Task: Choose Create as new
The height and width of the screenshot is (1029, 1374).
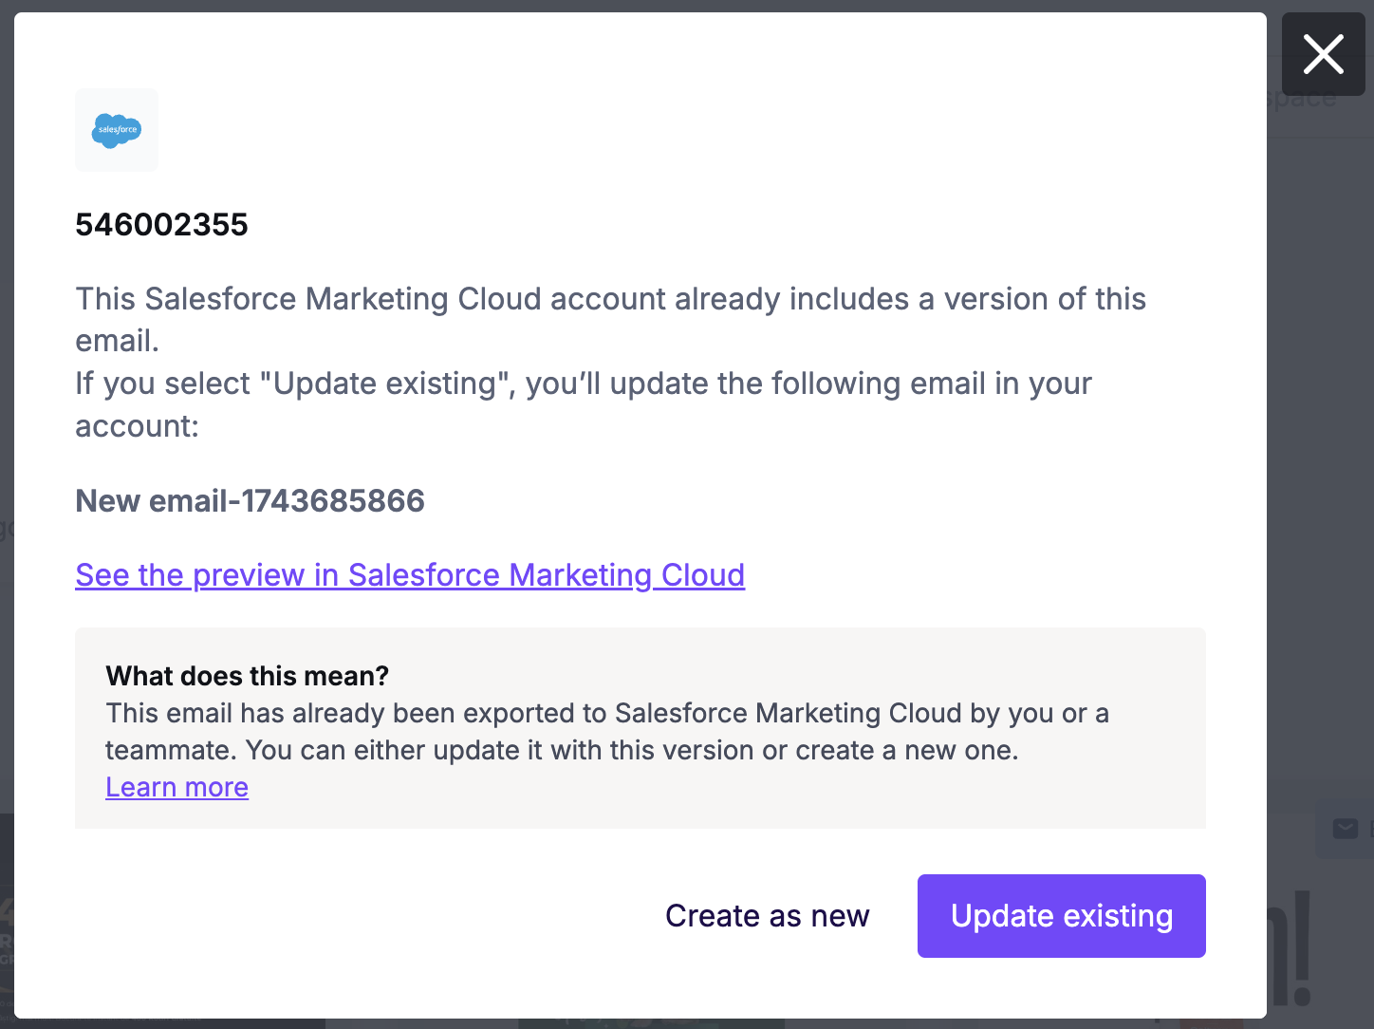Action: [767, 916]
